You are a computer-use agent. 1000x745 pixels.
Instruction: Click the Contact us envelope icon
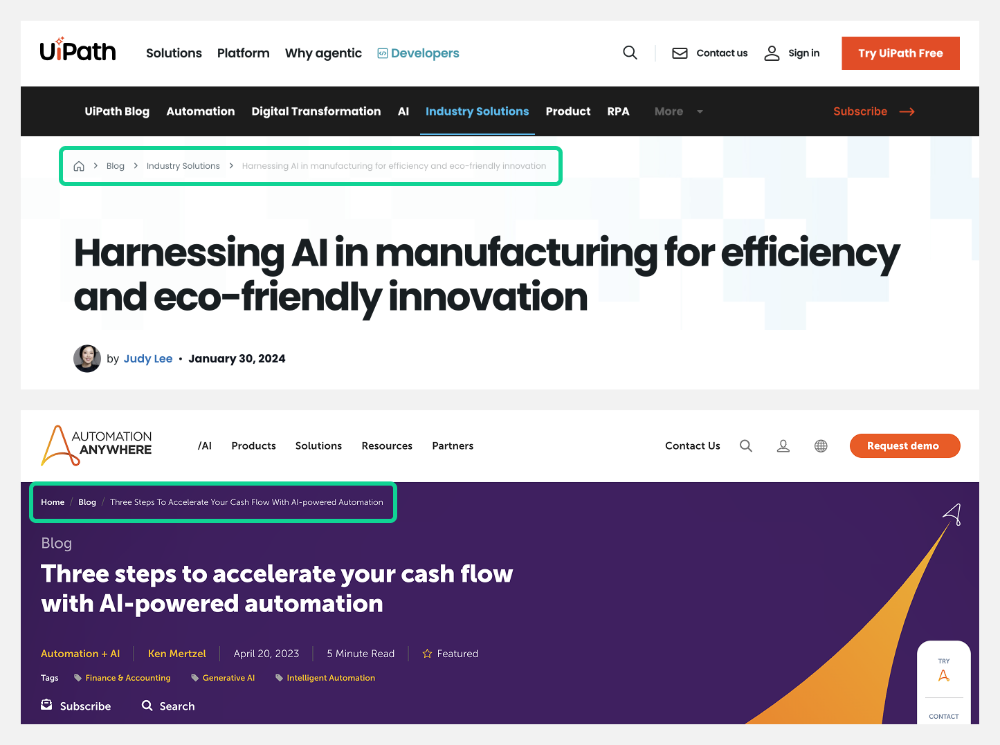coord(680,53)
